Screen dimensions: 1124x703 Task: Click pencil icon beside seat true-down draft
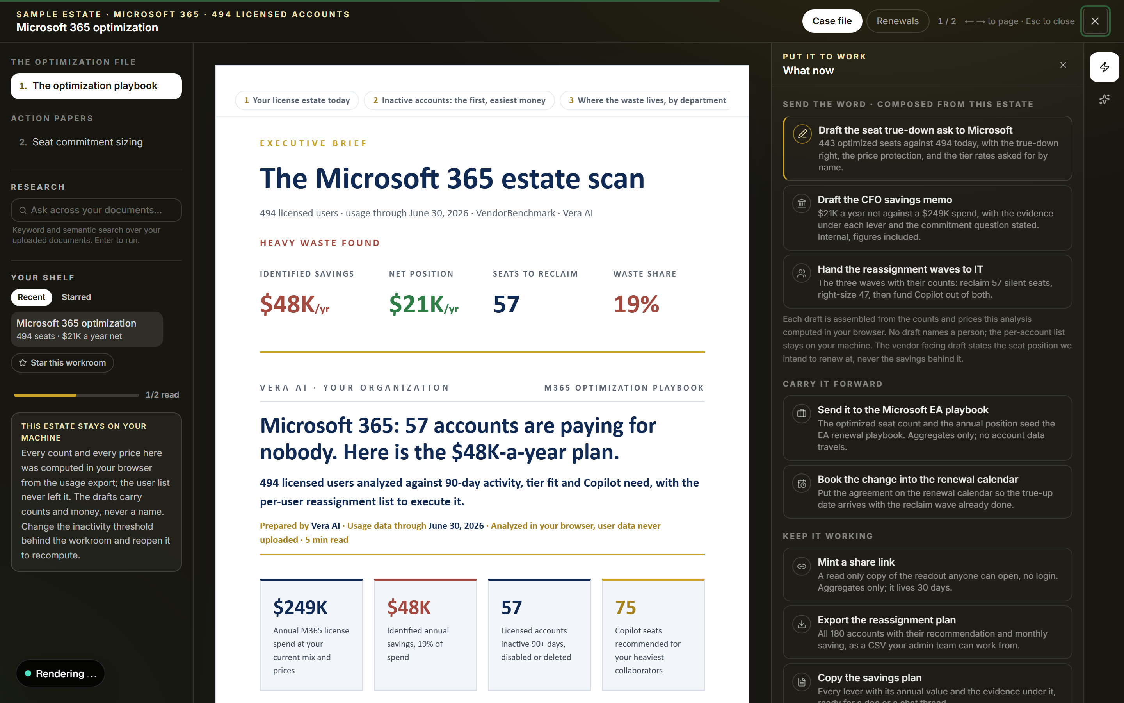click(802, 134)
